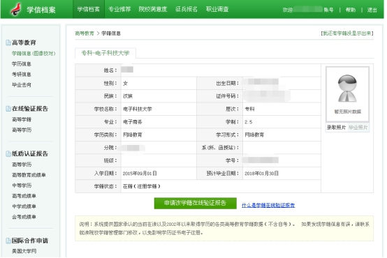
Task: Click the green 申请该学籍在线验证报告 button
Action: point(195,203)
